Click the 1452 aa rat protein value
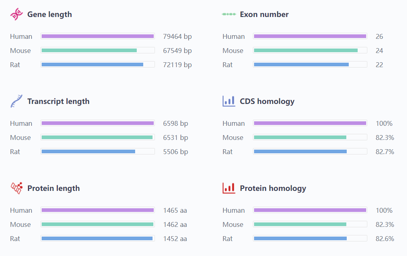407x256 pixels. (175, 239)
